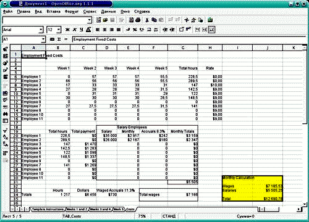The height and width of the screenshot is (222, 309).
Task: Select column H header
Action: click(x=210, y=47)
